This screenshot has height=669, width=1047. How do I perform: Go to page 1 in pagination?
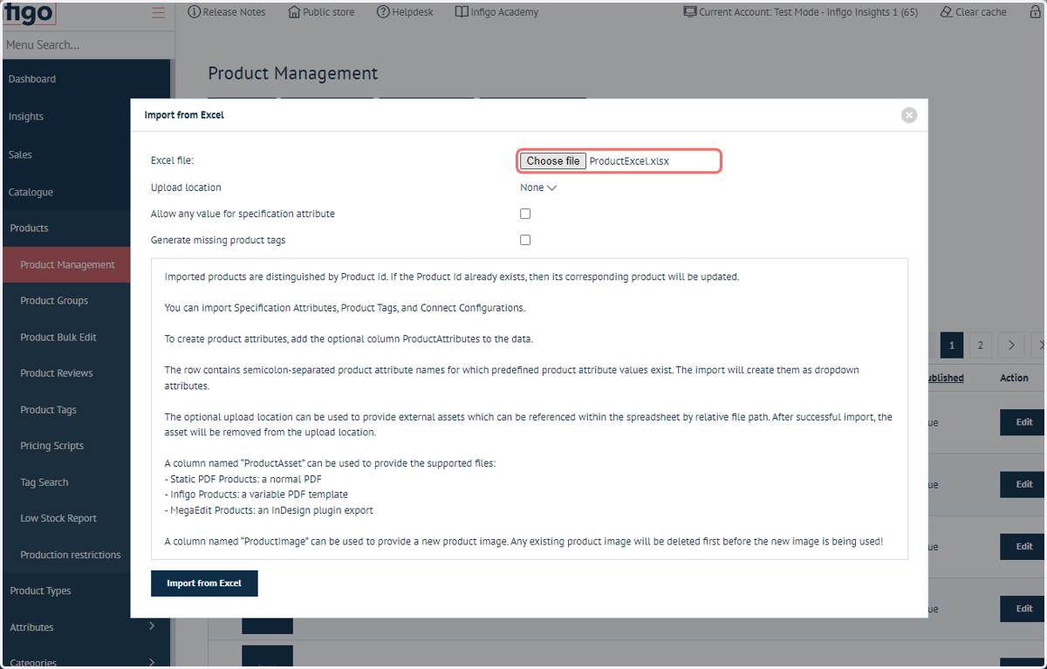(952, 345)
